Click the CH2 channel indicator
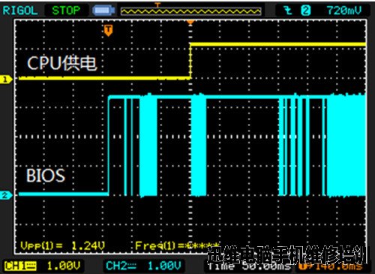The height and width of the screenshot is (274, 375). pos(121,266)
